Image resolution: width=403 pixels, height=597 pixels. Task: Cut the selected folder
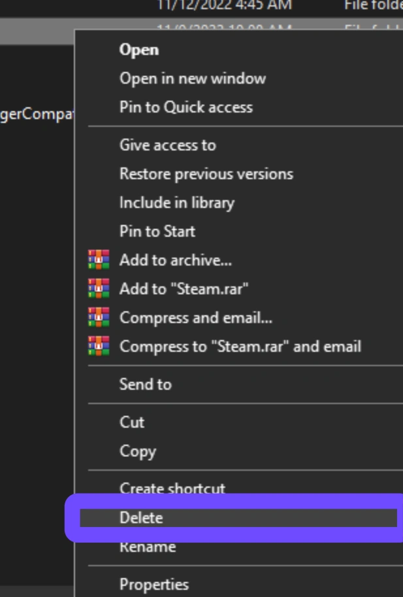pyautogui.click(x=131, y=422)
